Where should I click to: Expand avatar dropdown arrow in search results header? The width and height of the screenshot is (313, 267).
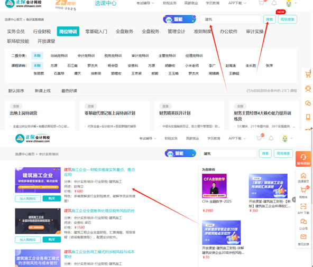291,138
